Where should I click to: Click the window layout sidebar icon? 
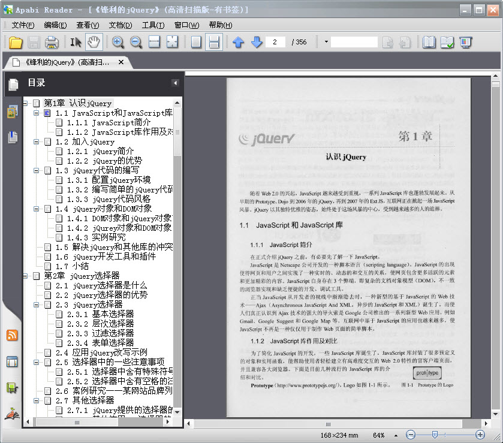coord(12,361)
